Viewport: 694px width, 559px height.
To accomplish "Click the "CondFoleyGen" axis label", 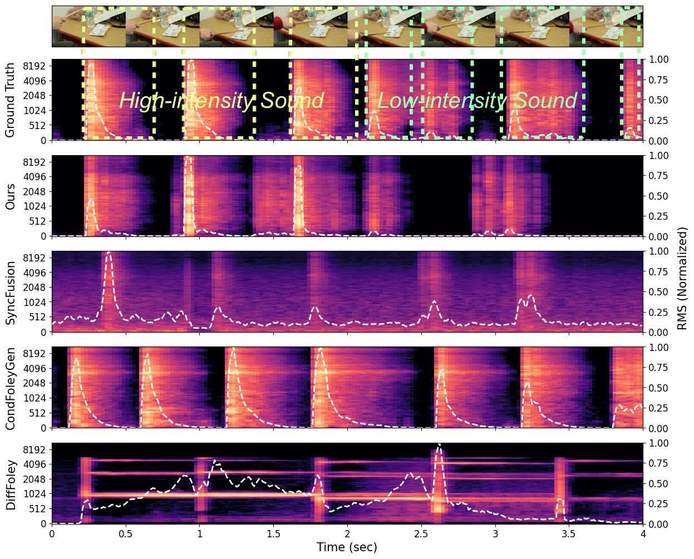I will pos(10,388).
